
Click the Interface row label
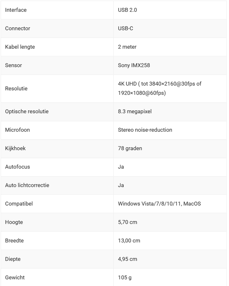(16, 10)
